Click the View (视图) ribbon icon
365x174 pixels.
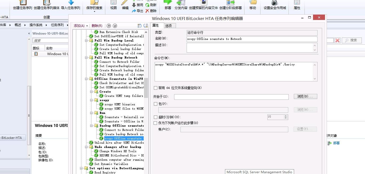[114, 5]
